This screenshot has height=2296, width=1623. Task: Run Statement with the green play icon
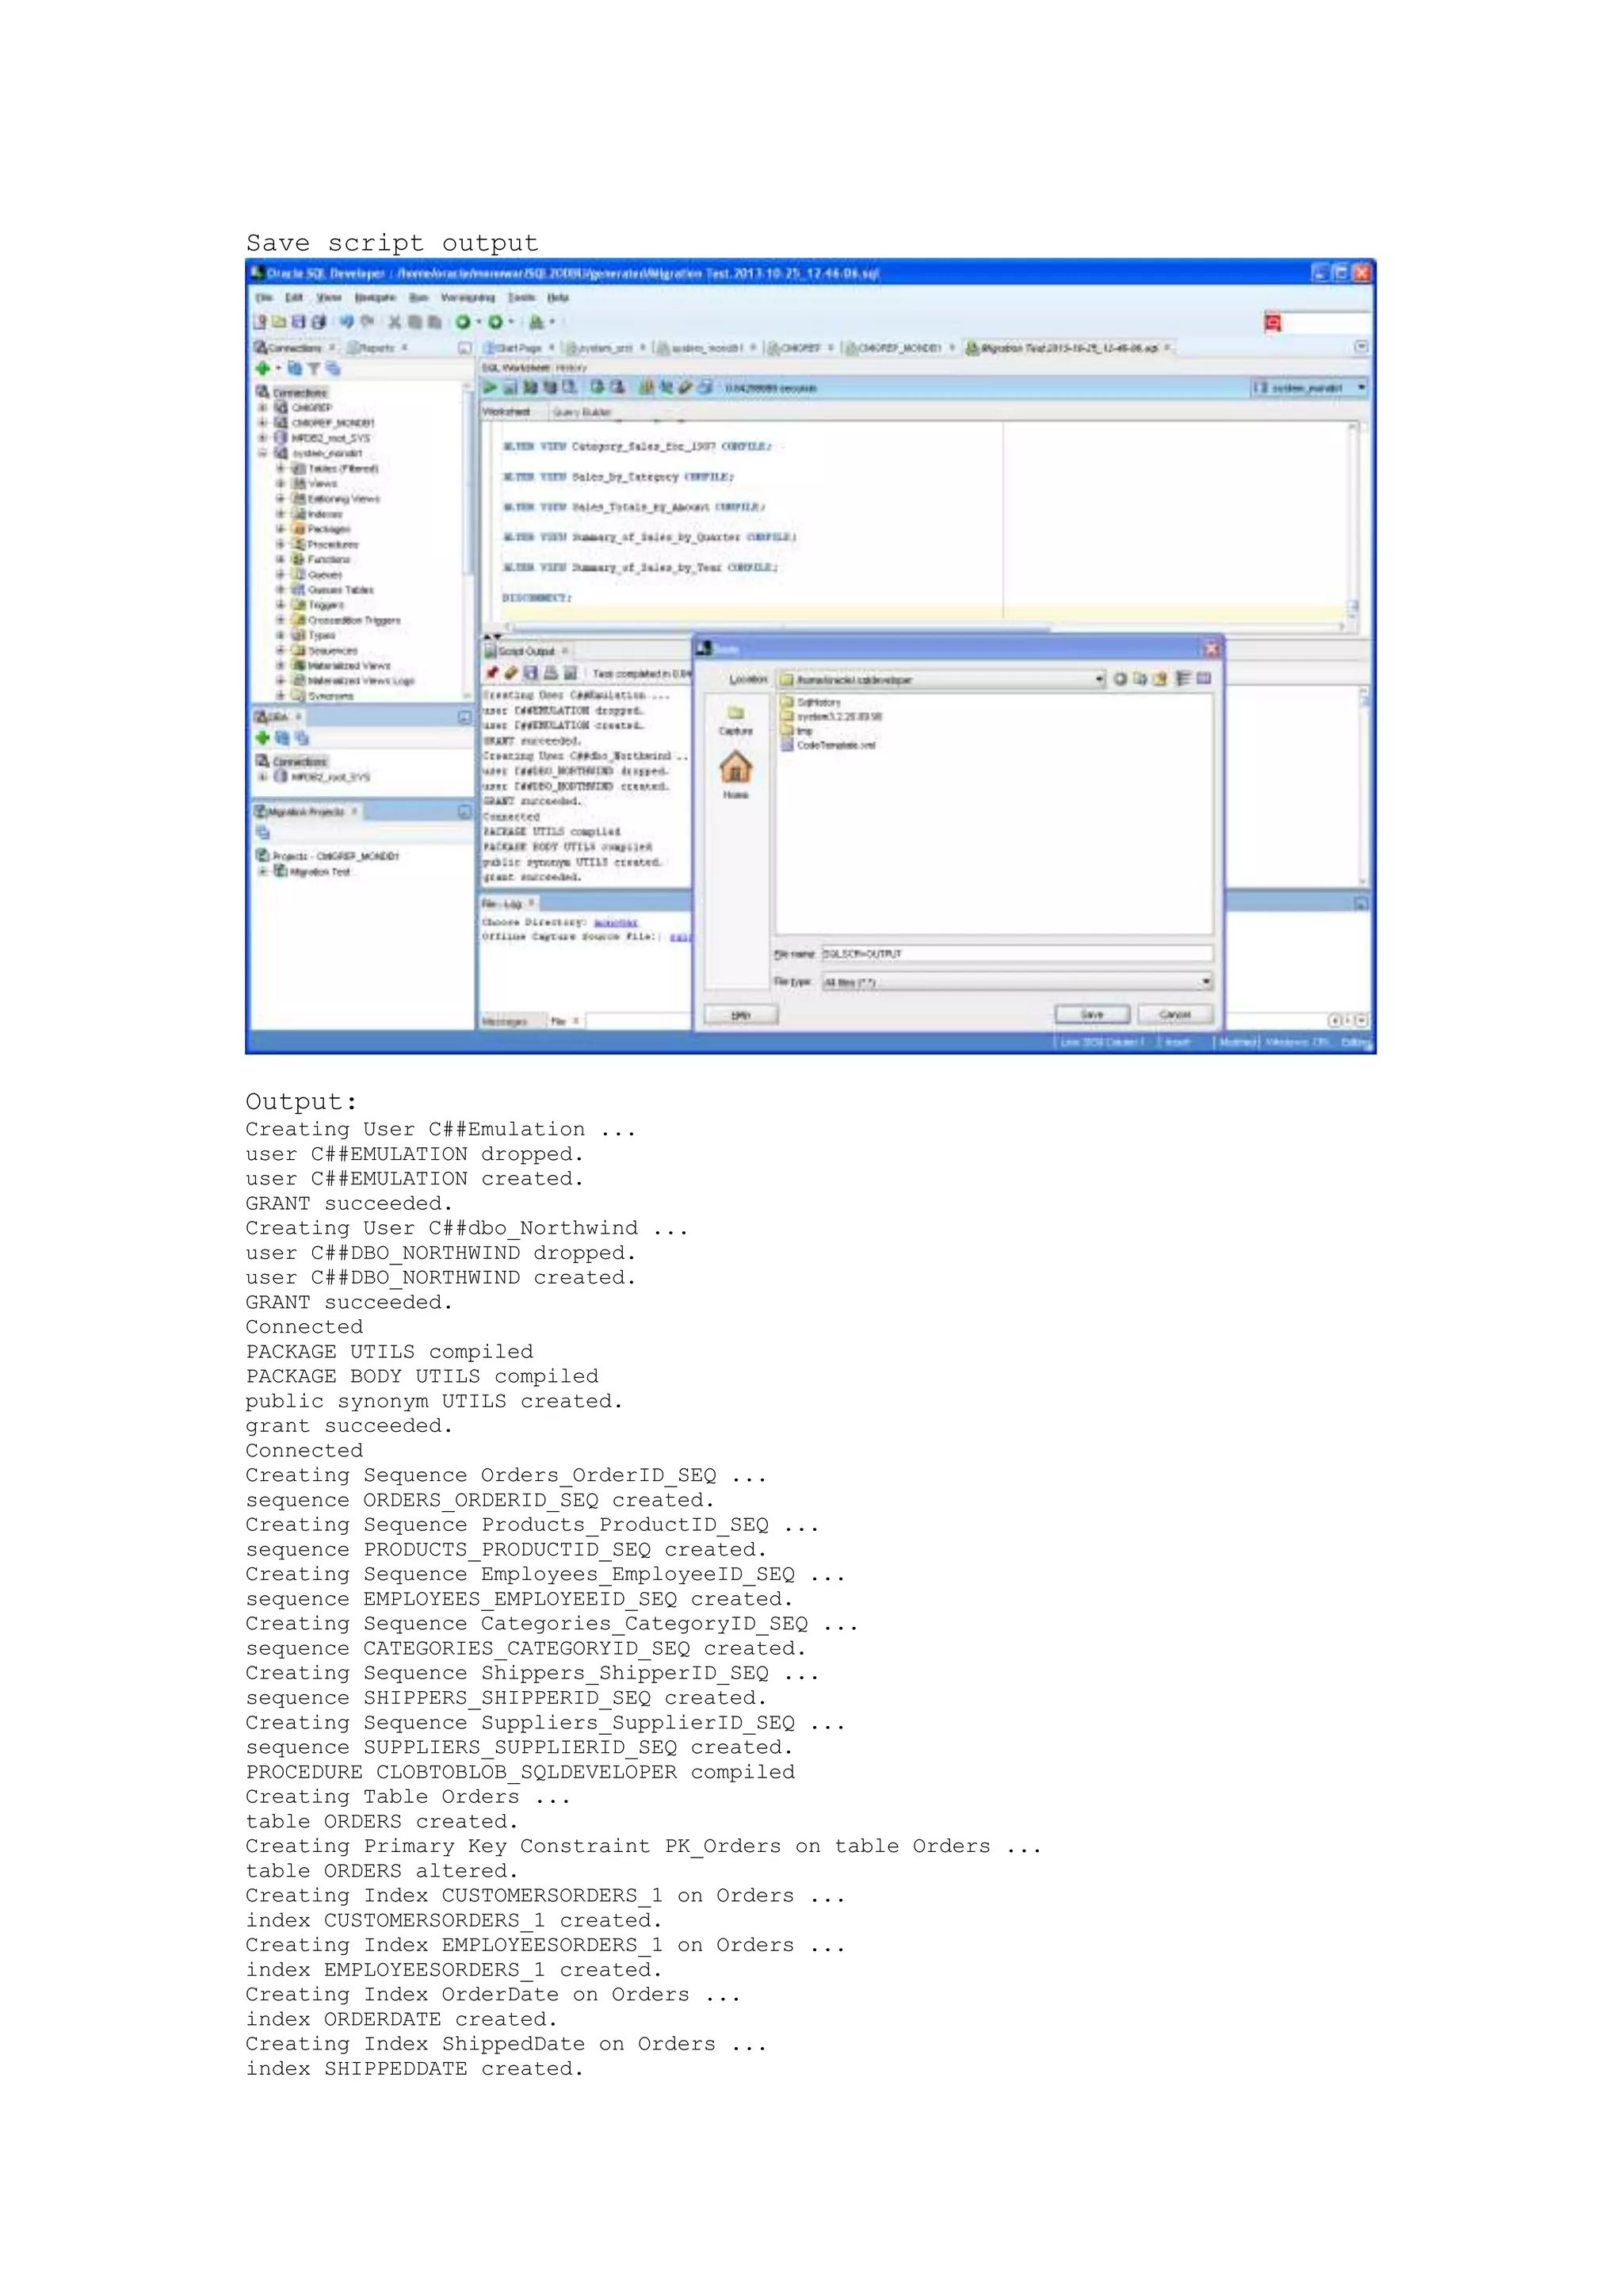tap(491, 387)
